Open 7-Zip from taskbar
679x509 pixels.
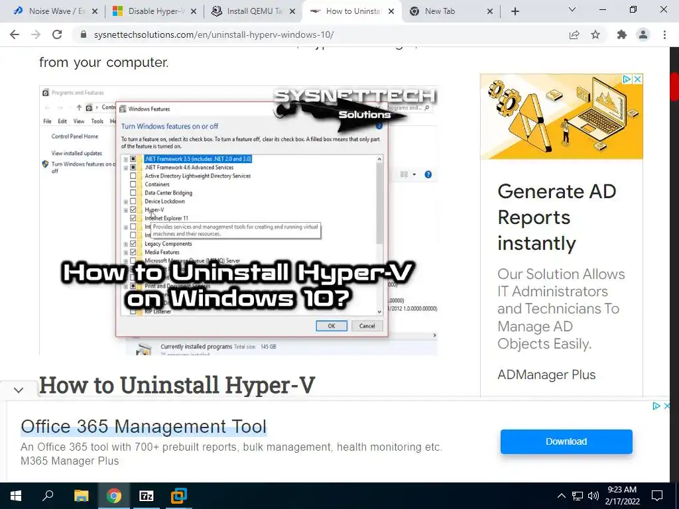point(147,496)
